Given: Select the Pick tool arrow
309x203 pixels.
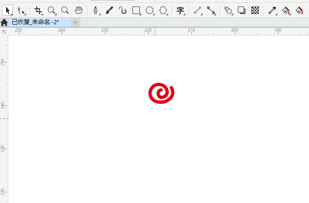Looking at the screenshot, I should click(x=7, y=10).
